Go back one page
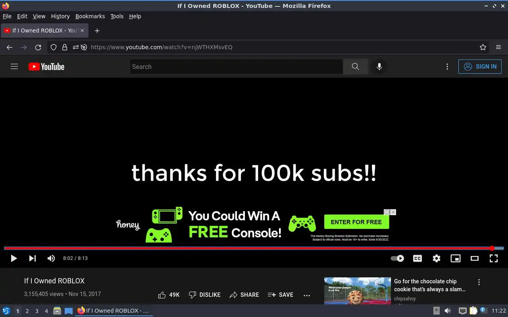Viewport: 508px width, 317px height. [x=10, y=47]
